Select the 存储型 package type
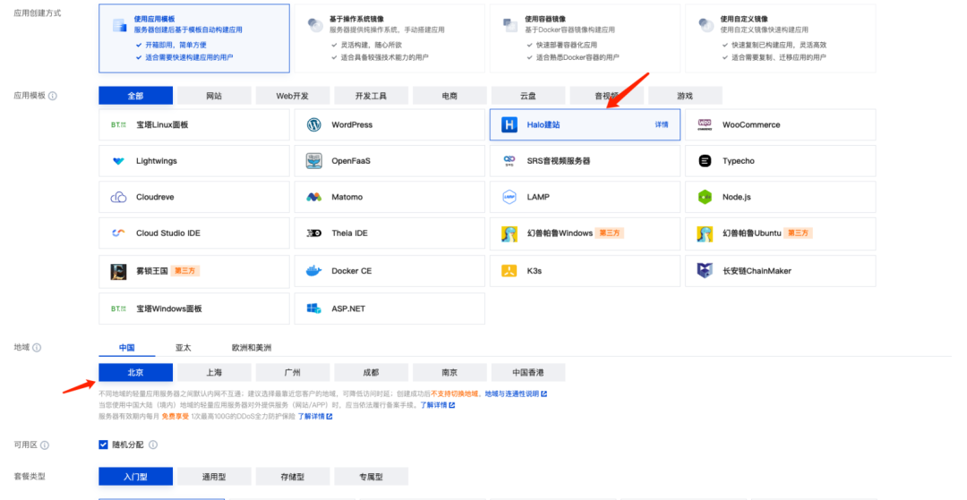This screenshot has width=967, height=500. pyautogui.click(x=292, y=477)
